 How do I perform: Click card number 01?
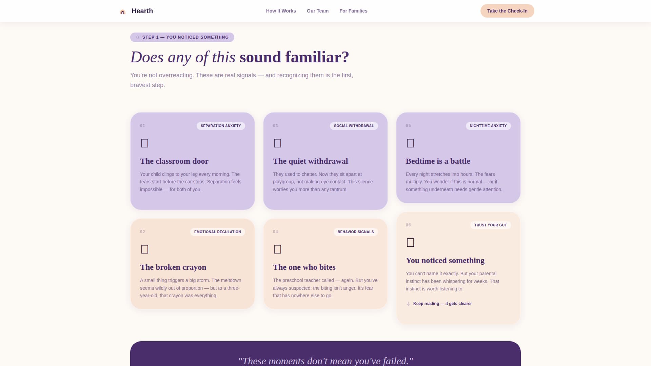point(142,126)
